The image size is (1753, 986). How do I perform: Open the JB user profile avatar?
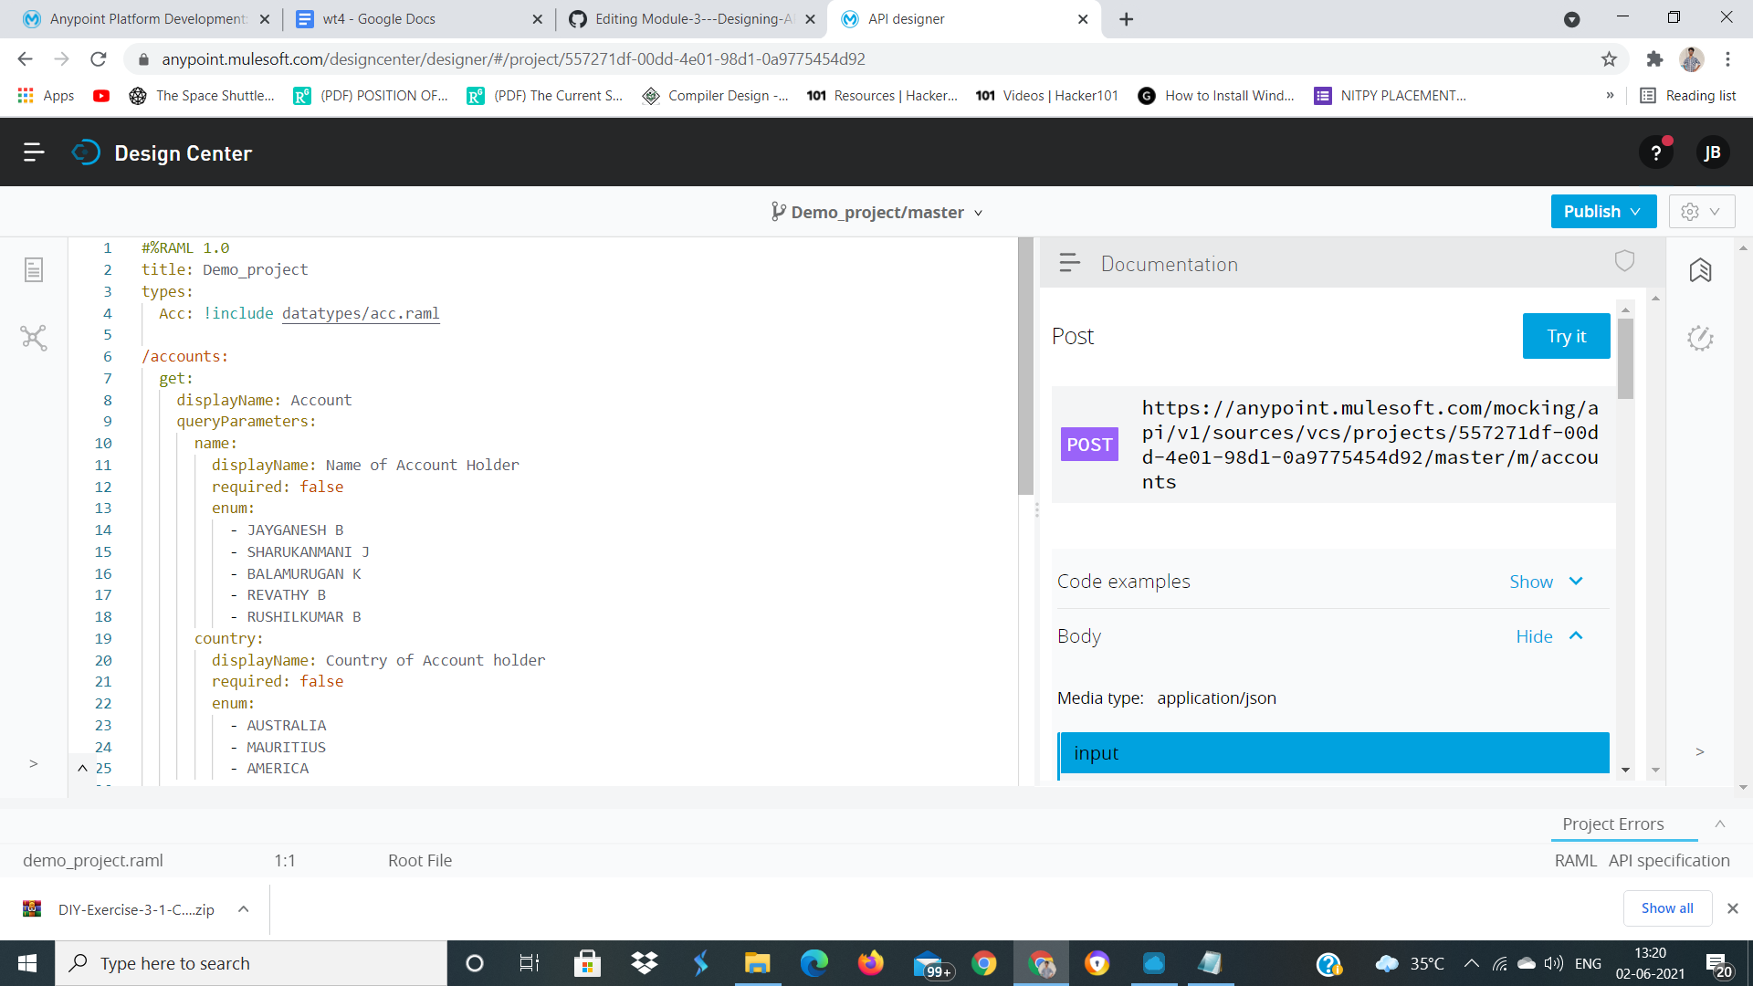[x=1712, y=153]
